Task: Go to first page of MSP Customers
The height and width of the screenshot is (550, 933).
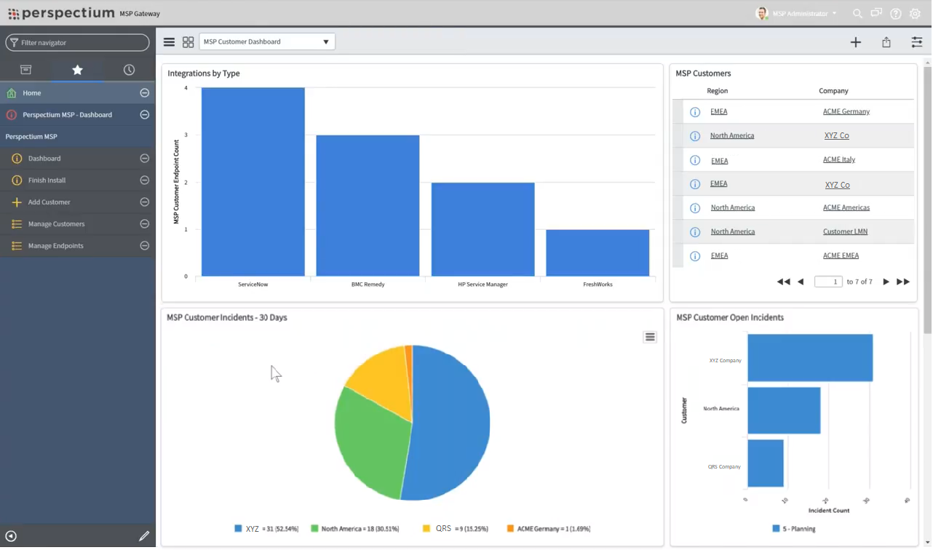Action: [x=784, y=282]
